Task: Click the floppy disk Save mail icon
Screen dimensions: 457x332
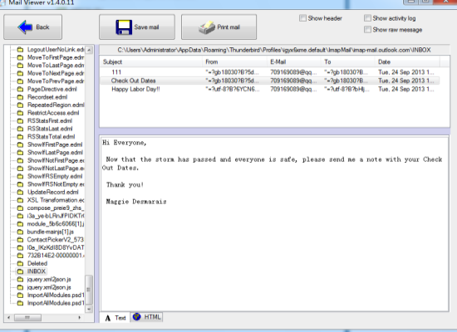Action: pos(124,27)
